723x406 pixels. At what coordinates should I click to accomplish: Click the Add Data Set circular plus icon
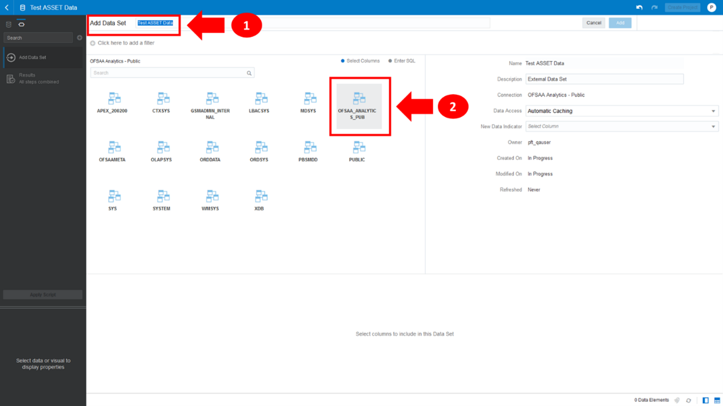pyautogui.click(x=11, y=57)
